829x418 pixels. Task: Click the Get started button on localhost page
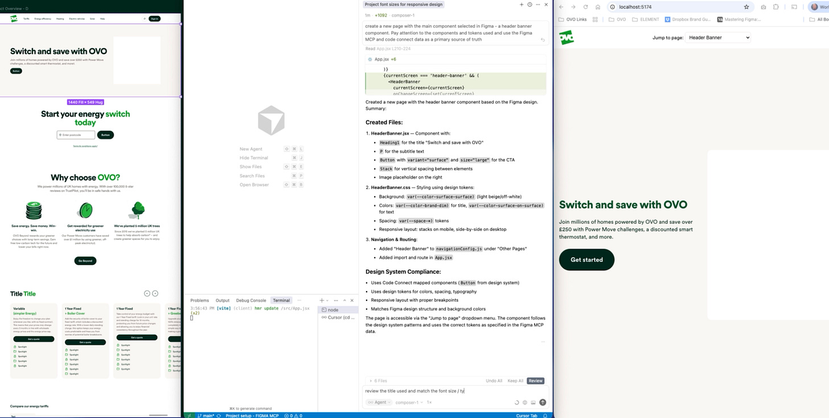(x=586, y=259)
